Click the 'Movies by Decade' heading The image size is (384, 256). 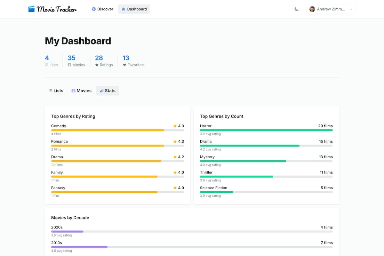[x=70, y=218]
